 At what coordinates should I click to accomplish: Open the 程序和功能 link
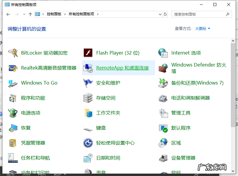[x=33, y=98]
